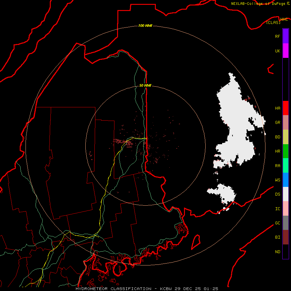Image resolution: width=291 pixels, height=291 pixels.
Task: Click the UK legend label
Action: 277,51
